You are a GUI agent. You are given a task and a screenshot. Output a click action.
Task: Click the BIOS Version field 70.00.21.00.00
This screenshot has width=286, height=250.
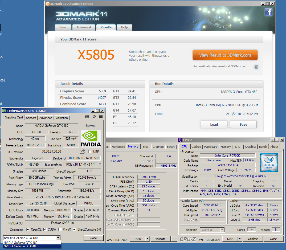(51, 151)
